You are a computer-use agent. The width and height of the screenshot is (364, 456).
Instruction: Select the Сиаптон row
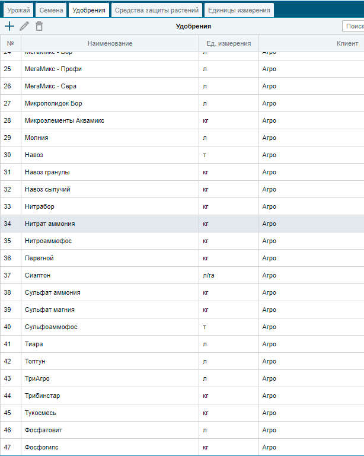pyautogui.click(x=182, y=275)
